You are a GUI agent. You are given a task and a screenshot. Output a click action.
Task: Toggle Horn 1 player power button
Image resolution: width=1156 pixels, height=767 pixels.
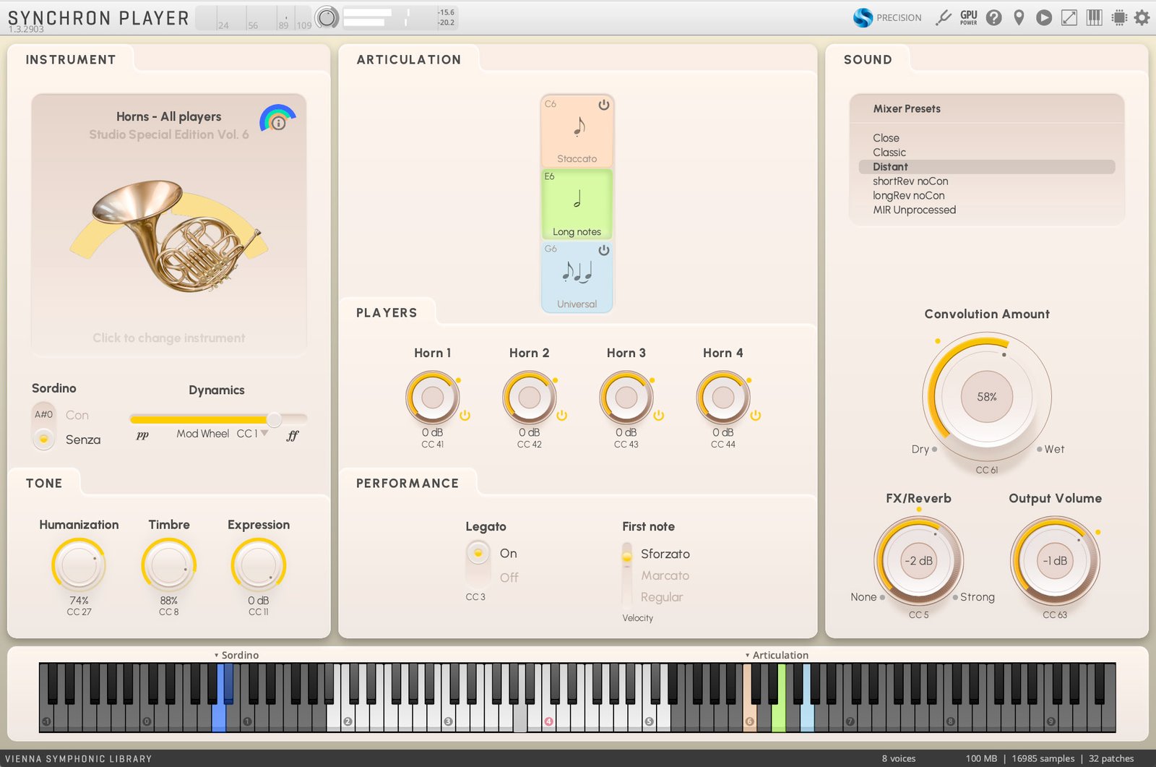[465, 416]
